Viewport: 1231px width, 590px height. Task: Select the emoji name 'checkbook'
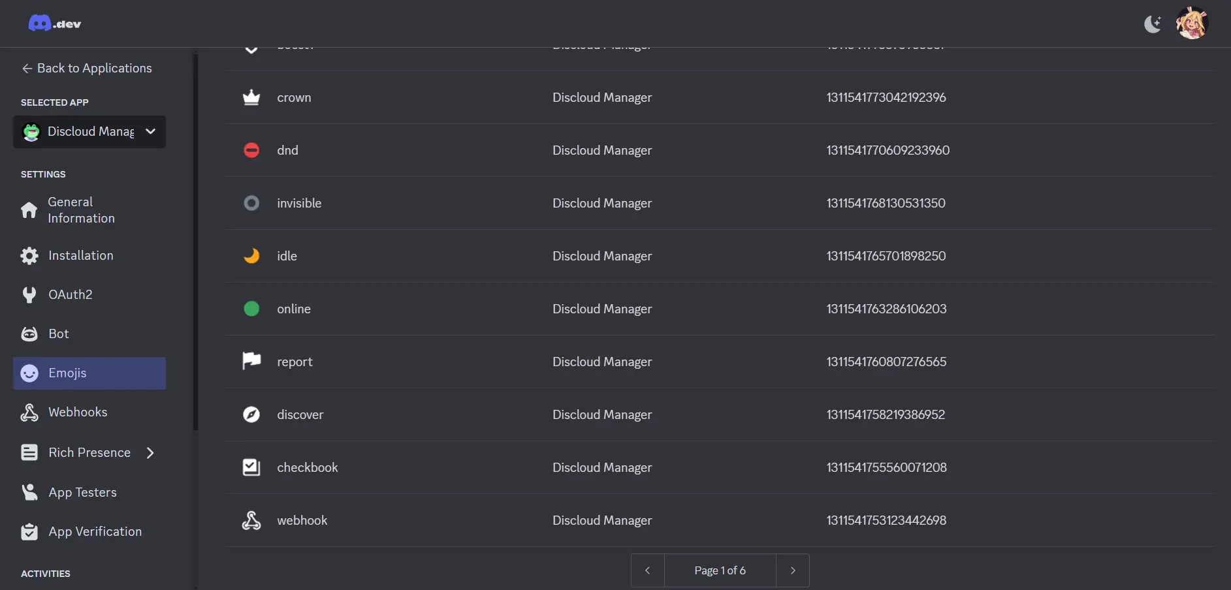[308, 467]
